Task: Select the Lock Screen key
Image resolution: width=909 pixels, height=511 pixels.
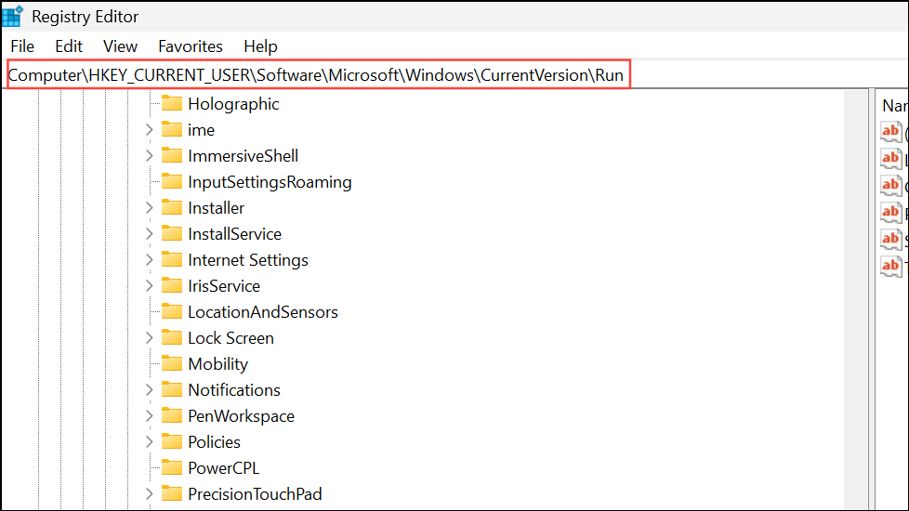Action: click(231, 338)
